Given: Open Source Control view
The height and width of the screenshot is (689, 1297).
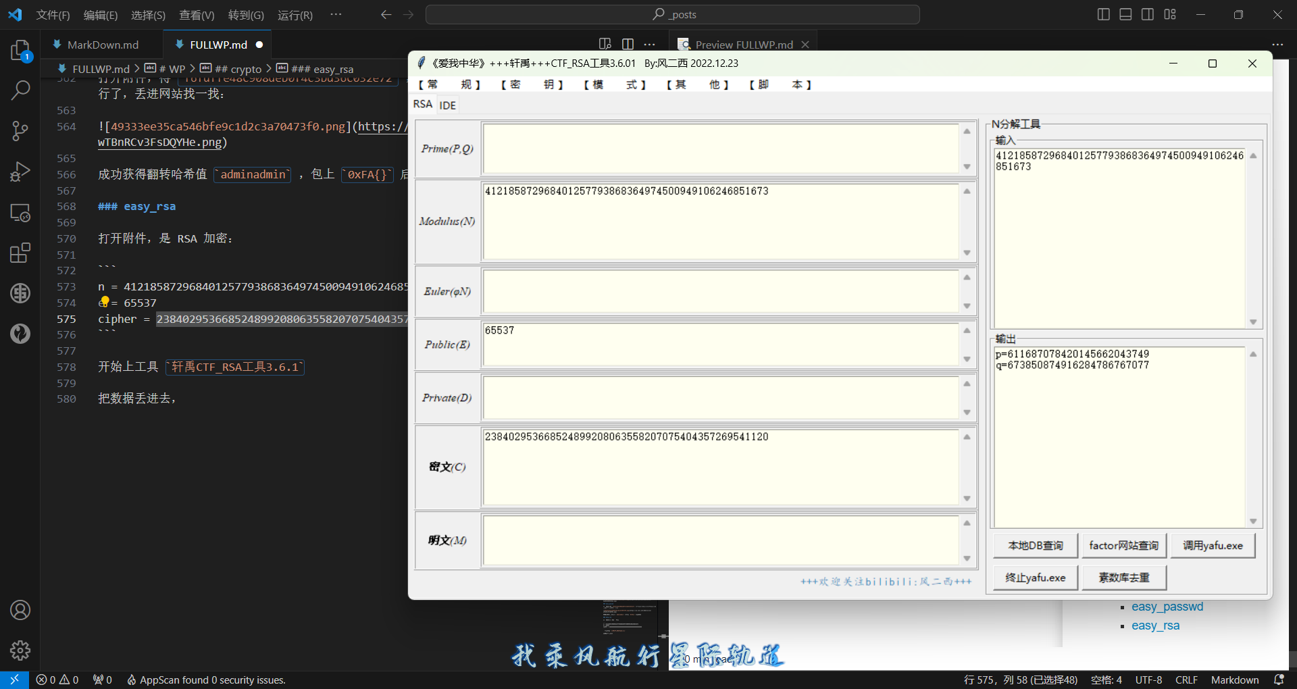Looking at the screenshot, I should pos(20,131).
